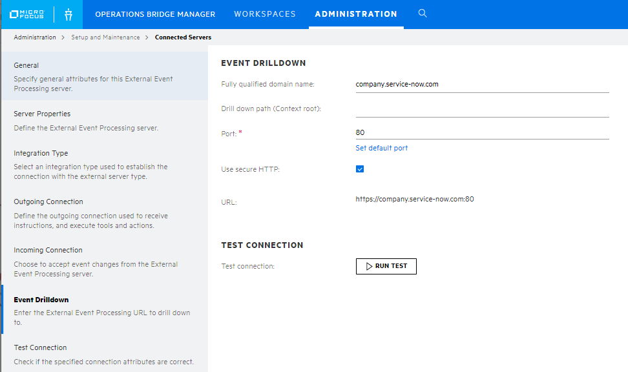Click the play triangle in Run Test
This screenshot has width=628, height=372.
369,266
